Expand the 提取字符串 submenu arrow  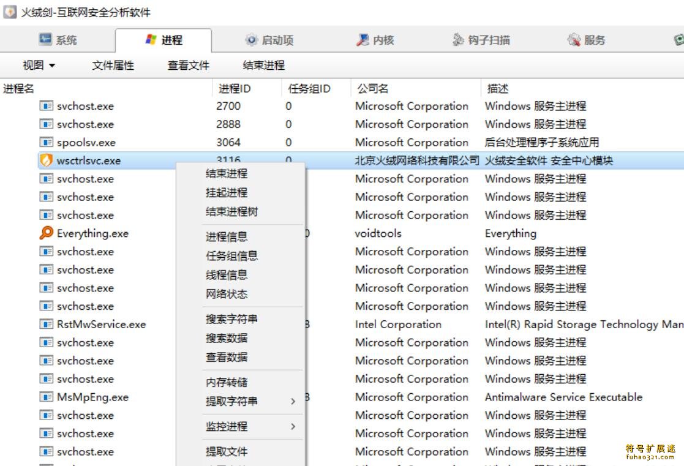click(x=293, y=401)
